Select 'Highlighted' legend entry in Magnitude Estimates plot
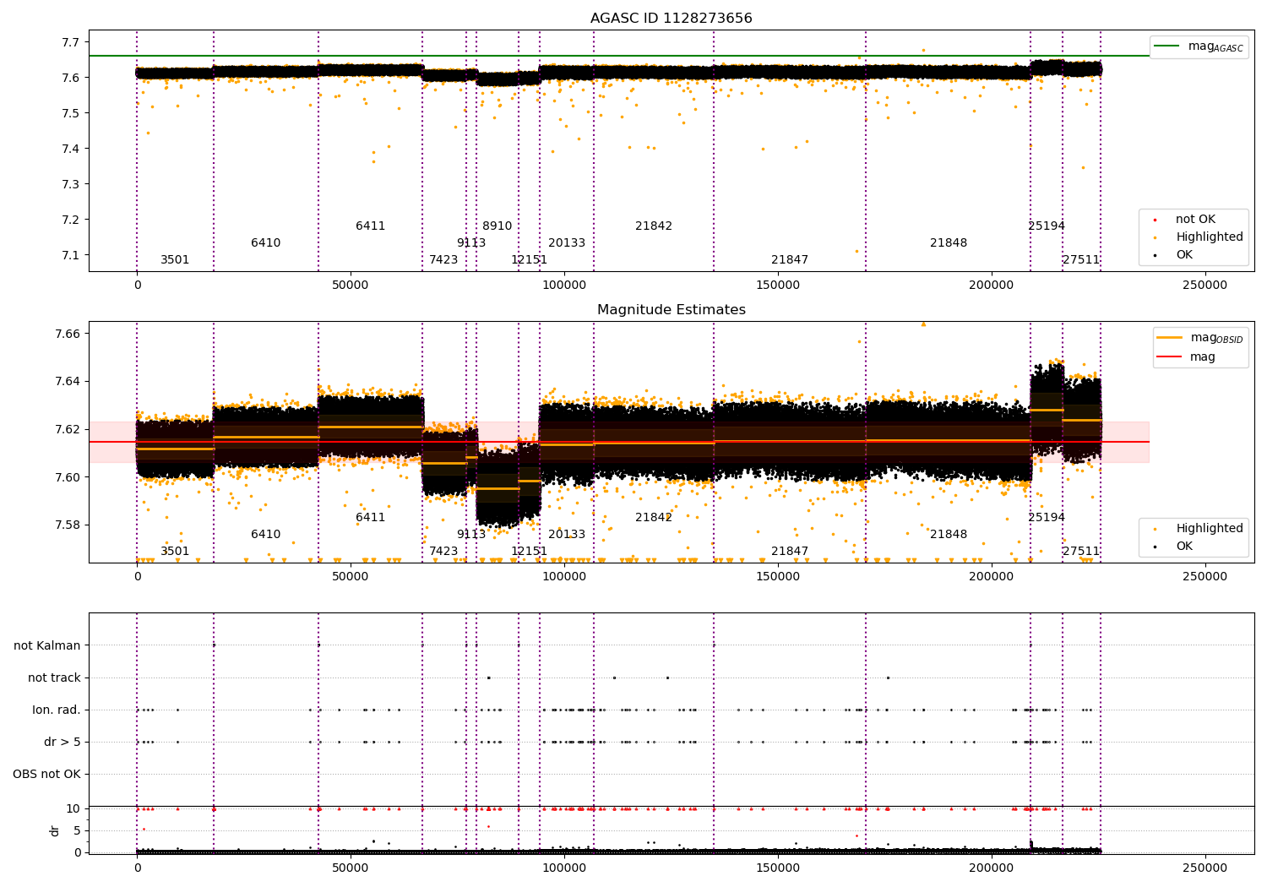The width and height of the screenshot is (1267, 887). point(1210,529)
